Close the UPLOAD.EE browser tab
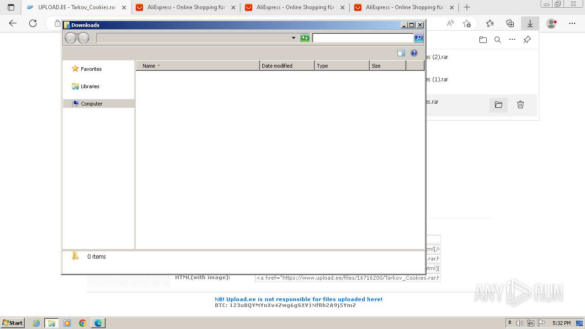Image resolution: width=585 pixels, height=329 pixels. pos(124,7)
